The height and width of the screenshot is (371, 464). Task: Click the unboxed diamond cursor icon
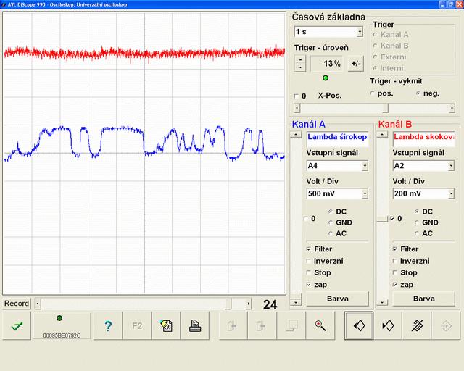(388, 326)
